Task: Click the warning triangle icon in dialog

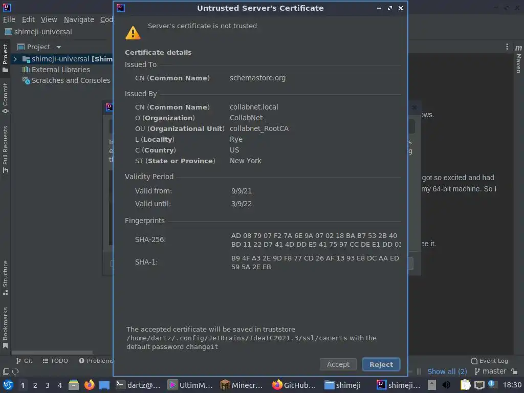Action: pyautogui.click(x=133, y=33)
